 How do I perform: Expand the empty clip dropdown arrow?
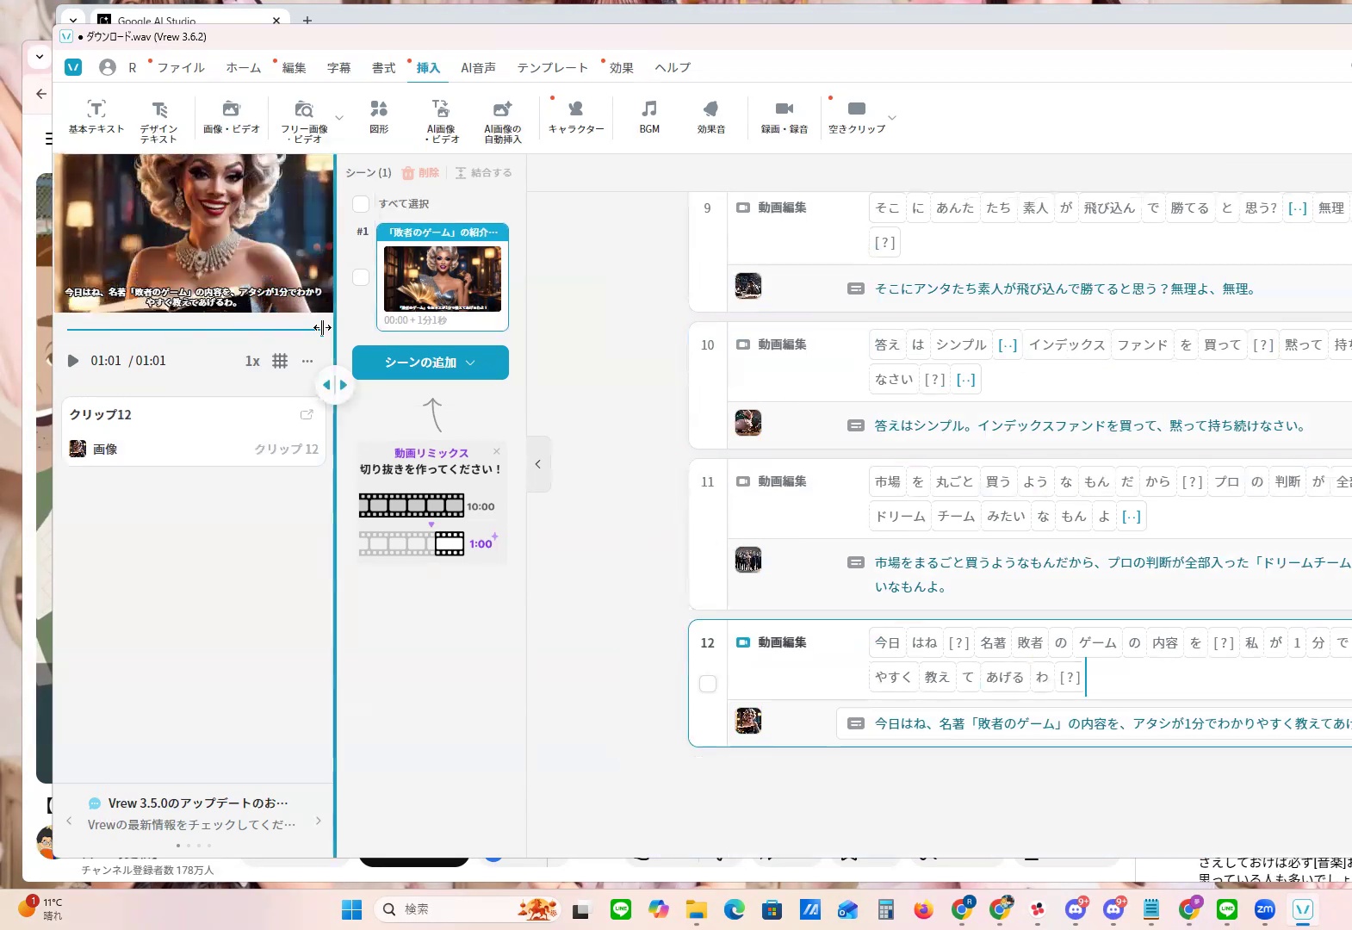point(892,118)
